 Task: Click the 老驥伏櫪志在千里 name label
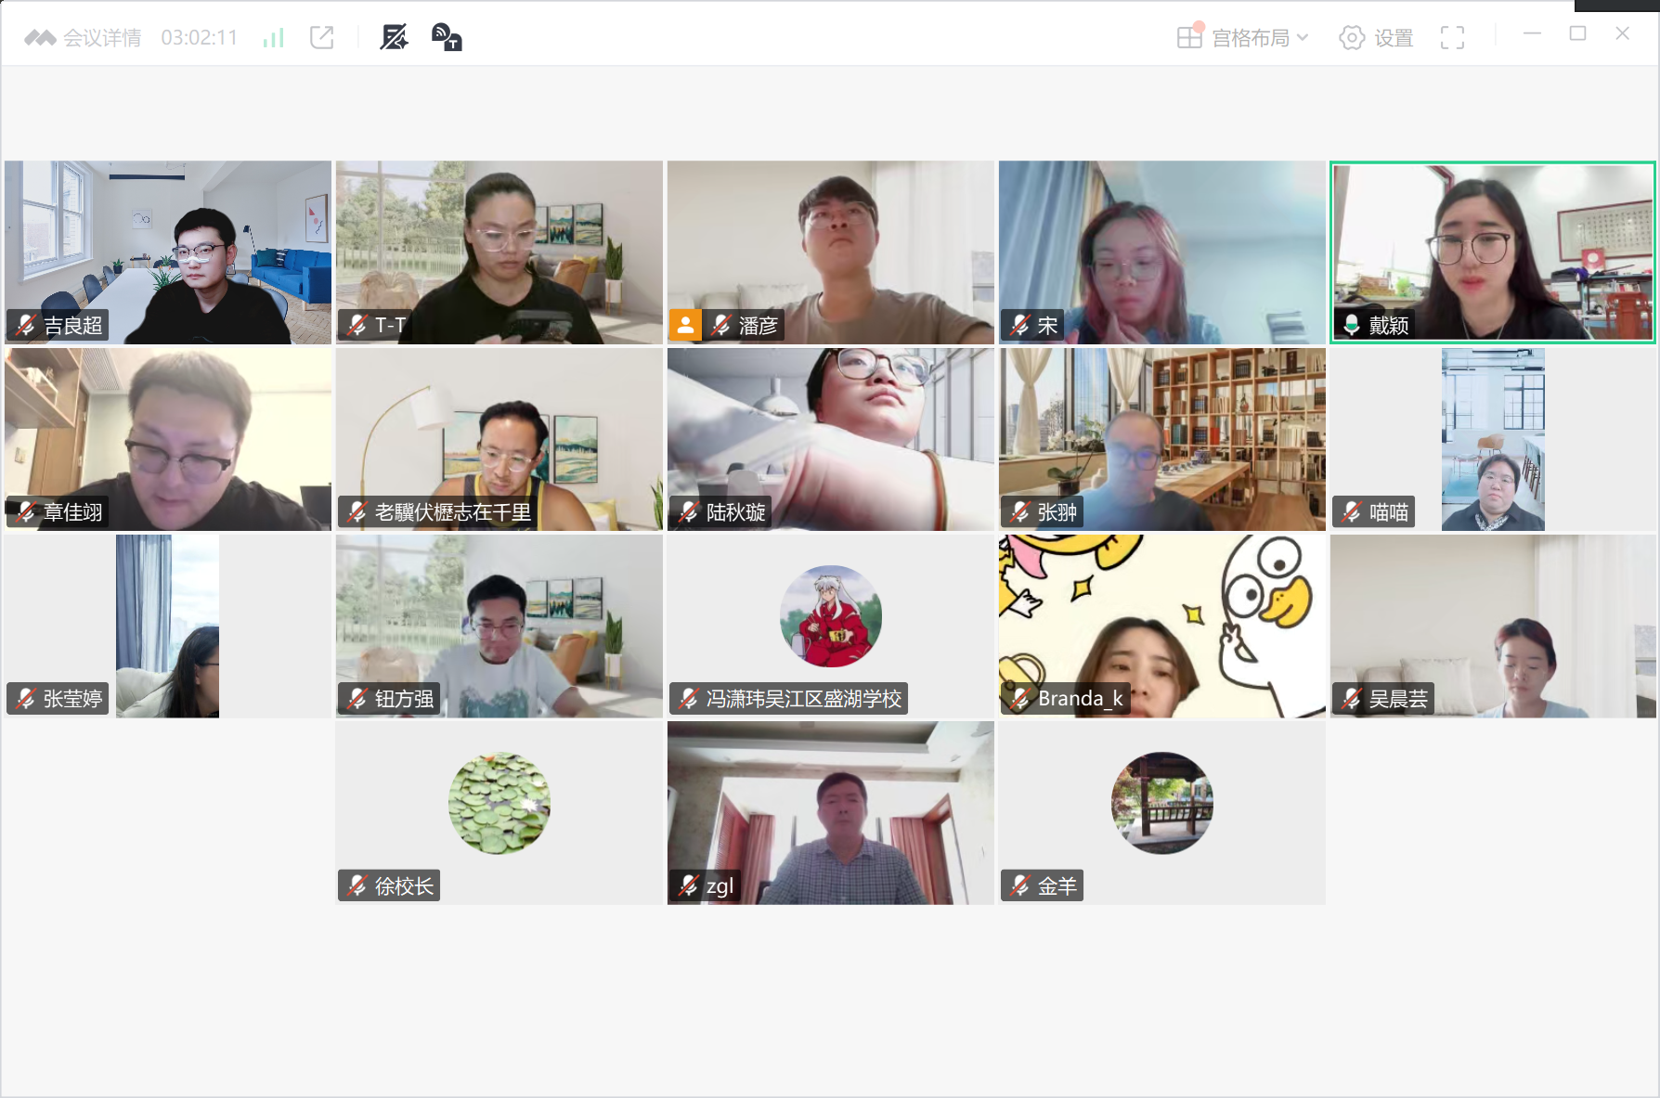pyautogui.click(x=452, y=512)
